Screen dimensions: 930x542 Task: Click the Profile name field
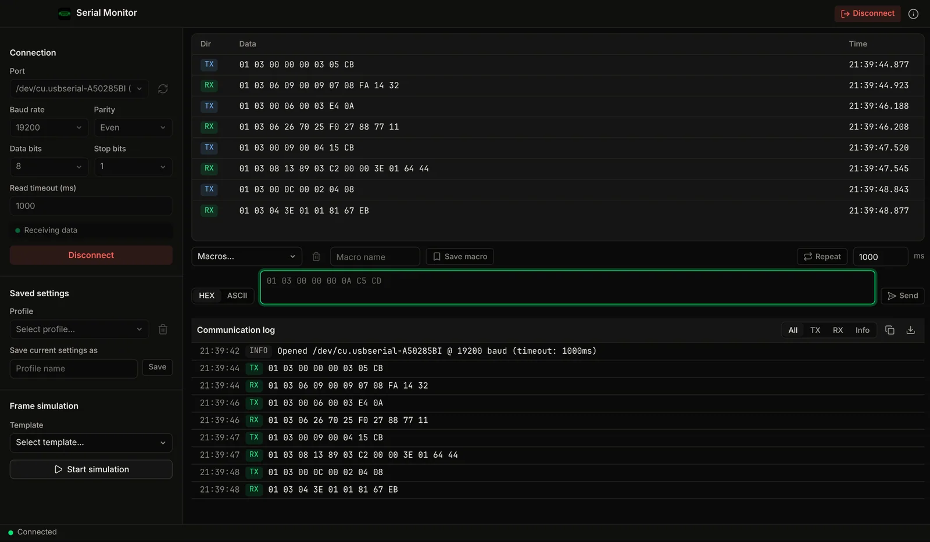pos(74,369)
